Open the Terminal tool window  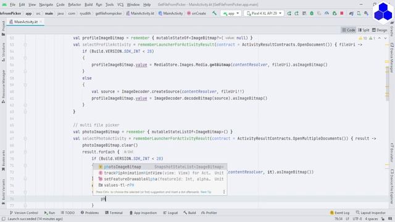click(114, 213)
